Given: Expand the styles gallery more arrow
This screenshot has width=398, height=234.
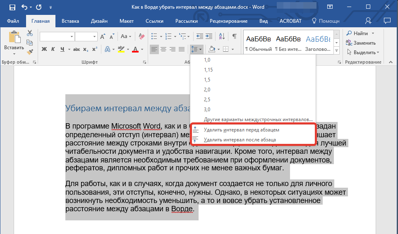Looking at the screenshot, I should pos(336,50).
